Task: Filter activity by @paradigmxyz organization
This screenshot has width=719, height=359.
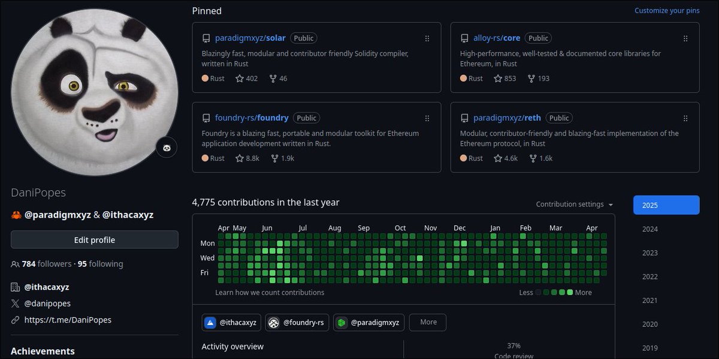Action: (x=369, y=323)
